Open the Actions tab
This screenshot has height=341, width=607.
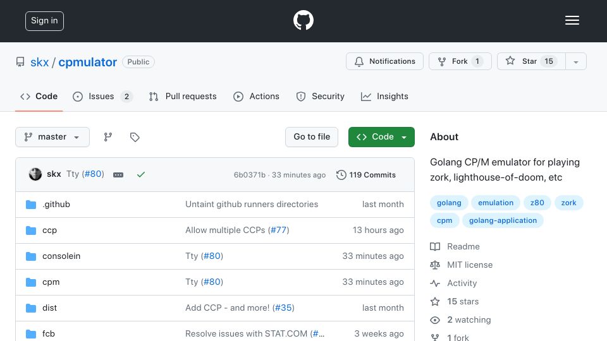point(256,96)
